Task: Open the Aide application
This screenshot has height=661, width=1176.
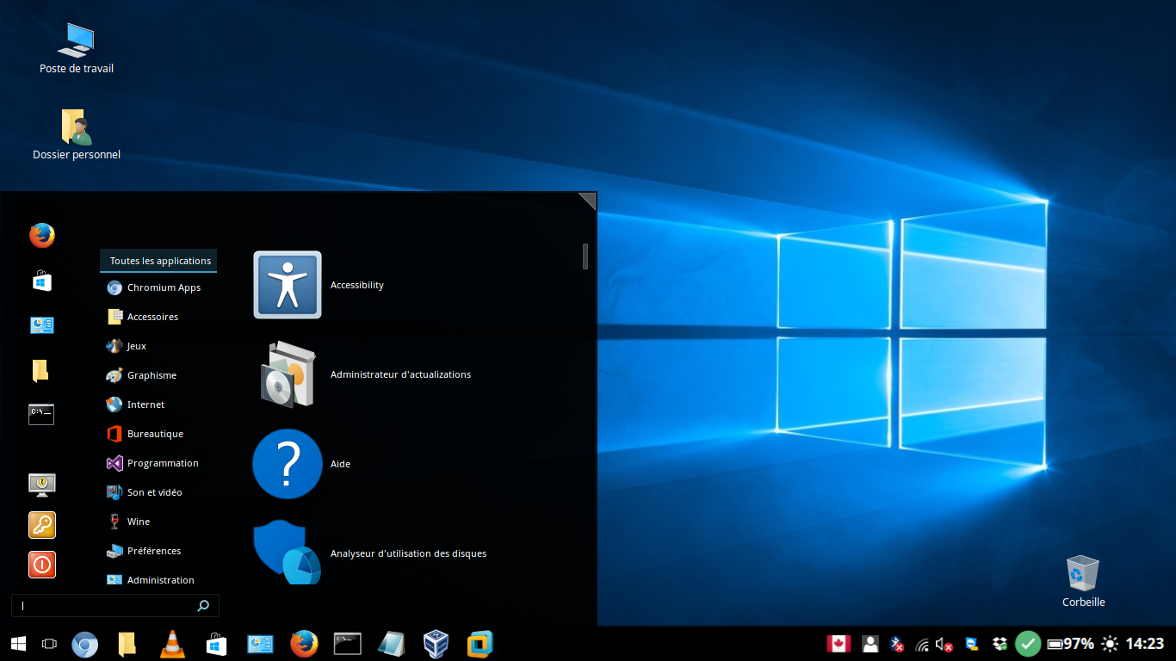Action: [x=340, y=464]
